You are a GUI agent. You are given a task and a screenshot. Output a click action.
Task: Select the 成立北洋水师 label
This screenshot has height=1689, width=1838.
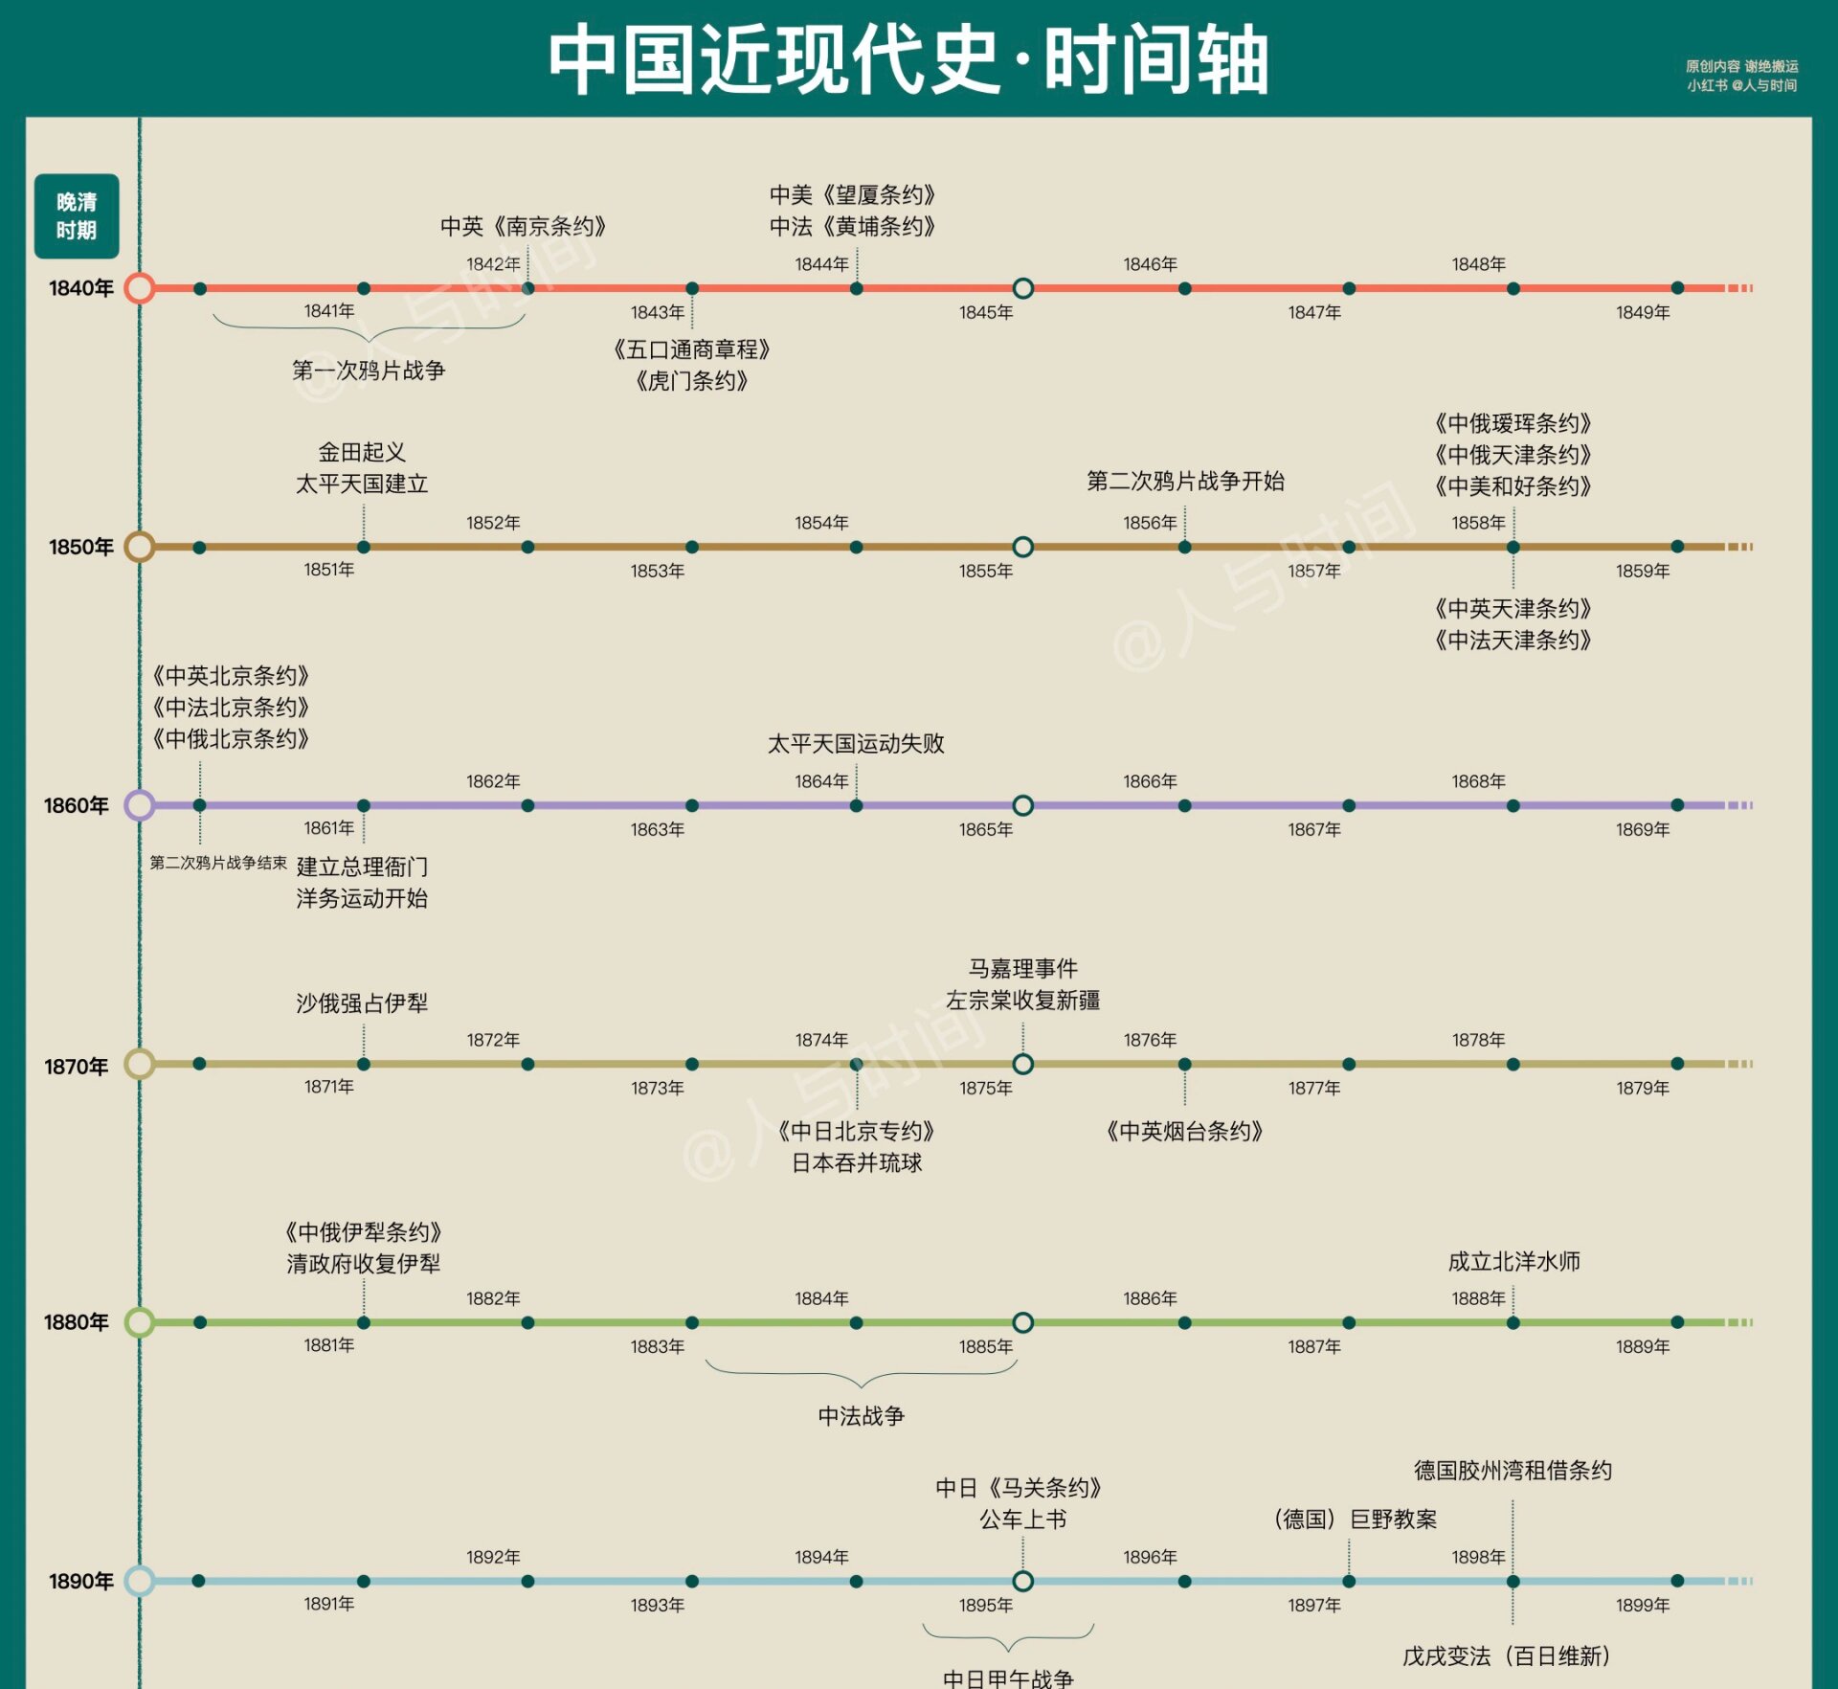point(1513,1261)
